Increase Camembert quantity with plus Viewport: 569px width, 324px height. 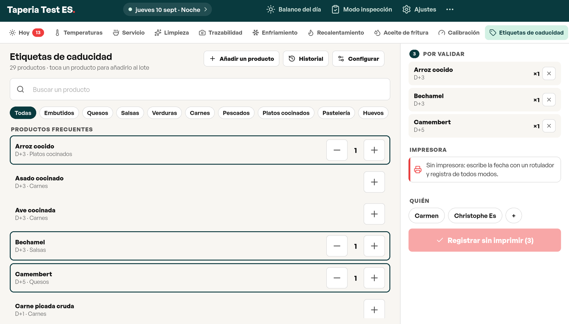[x=374, y=278]
